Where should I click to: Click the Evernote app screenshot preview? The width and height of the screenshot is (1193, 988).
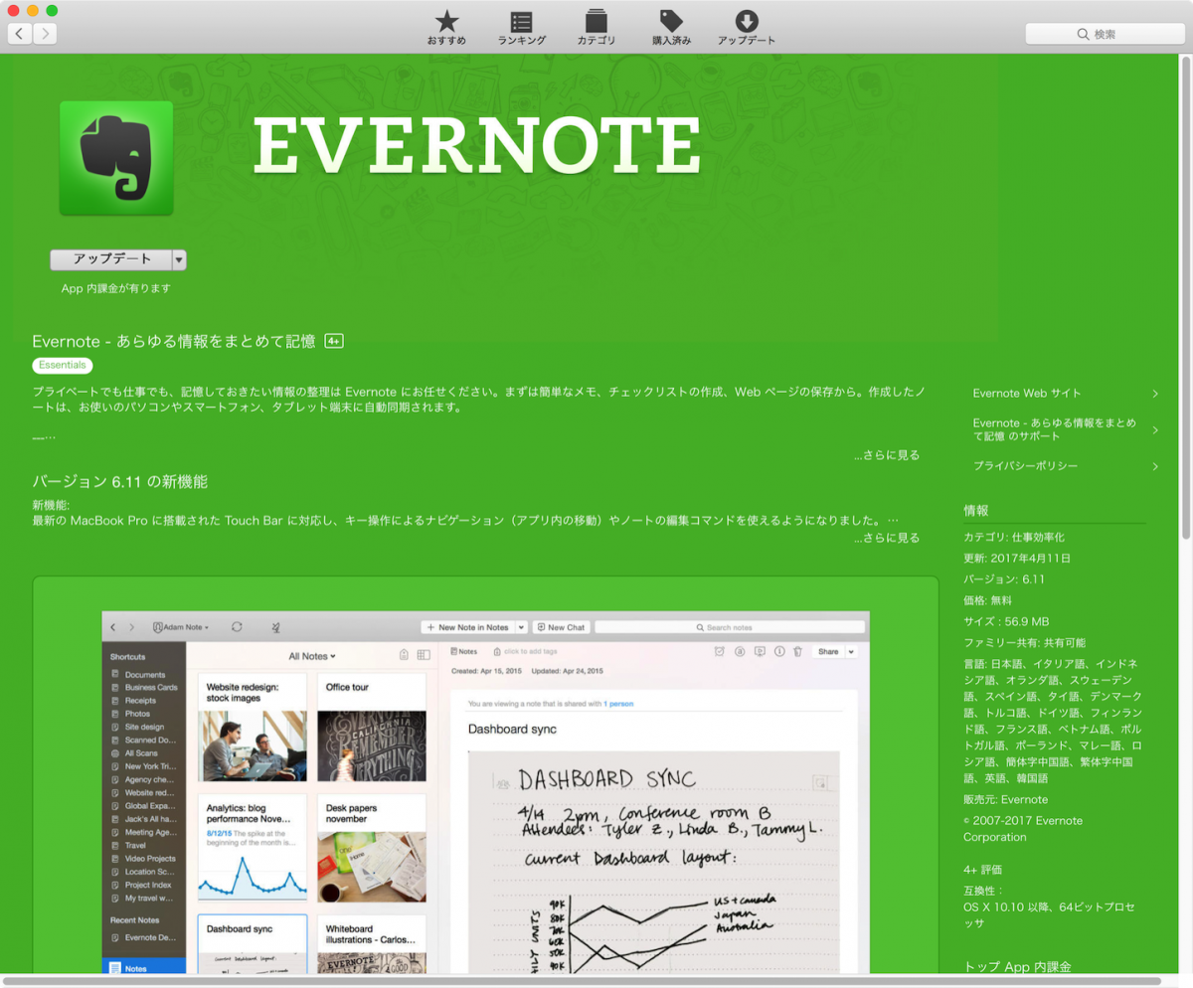485,785
